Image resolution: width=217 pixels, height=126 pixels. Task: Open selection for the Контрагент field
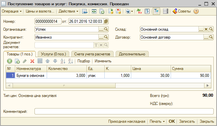click(x=101, y=37)
